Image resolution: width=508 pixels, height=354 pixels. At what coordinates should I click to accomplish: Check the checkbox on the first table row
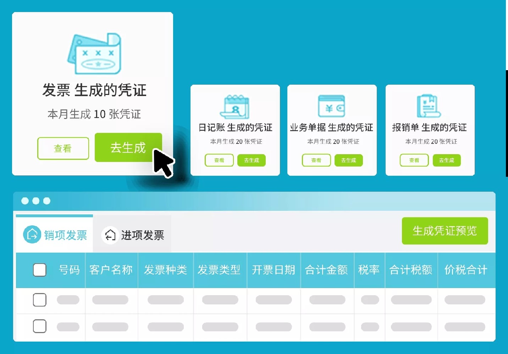(x=40, y=300)
